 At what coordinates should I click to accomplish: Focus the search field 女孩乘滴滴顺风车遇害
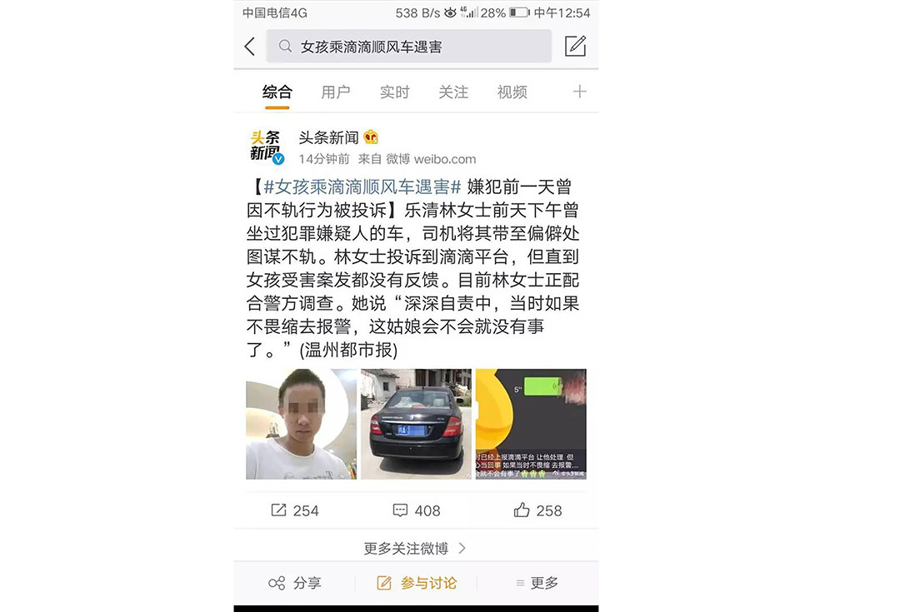408,47
